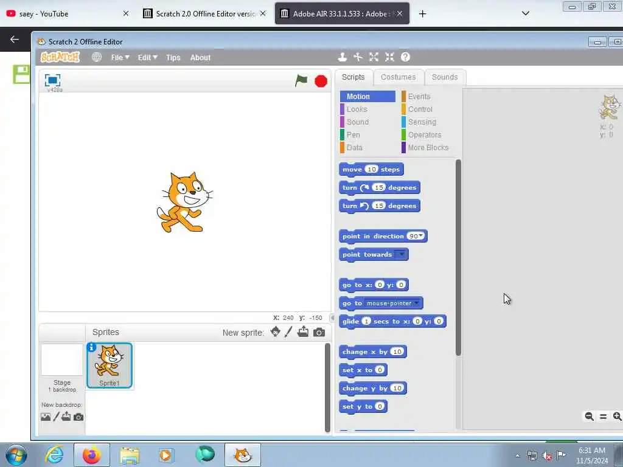Click the green flag to start
The width and height of the screenshot is (623, 467).
301,81
